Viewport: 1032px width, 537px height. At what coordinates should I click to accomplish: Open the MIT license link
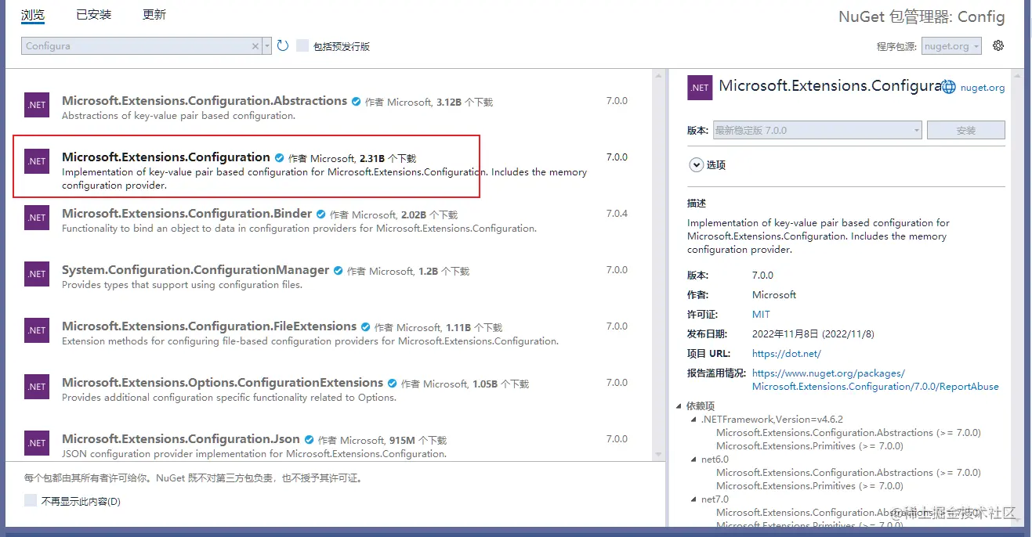coord(761,314)
